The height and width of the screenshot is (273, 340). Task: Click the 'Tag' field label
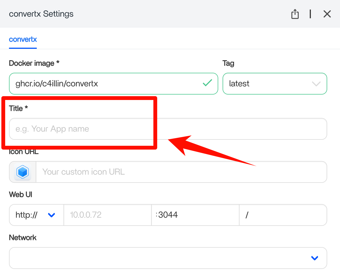(228, 63)
